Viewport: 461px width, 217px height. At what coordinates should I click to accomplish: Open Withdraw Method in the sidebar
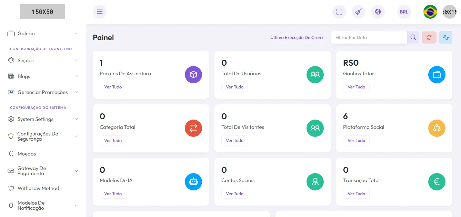(38, 188)
